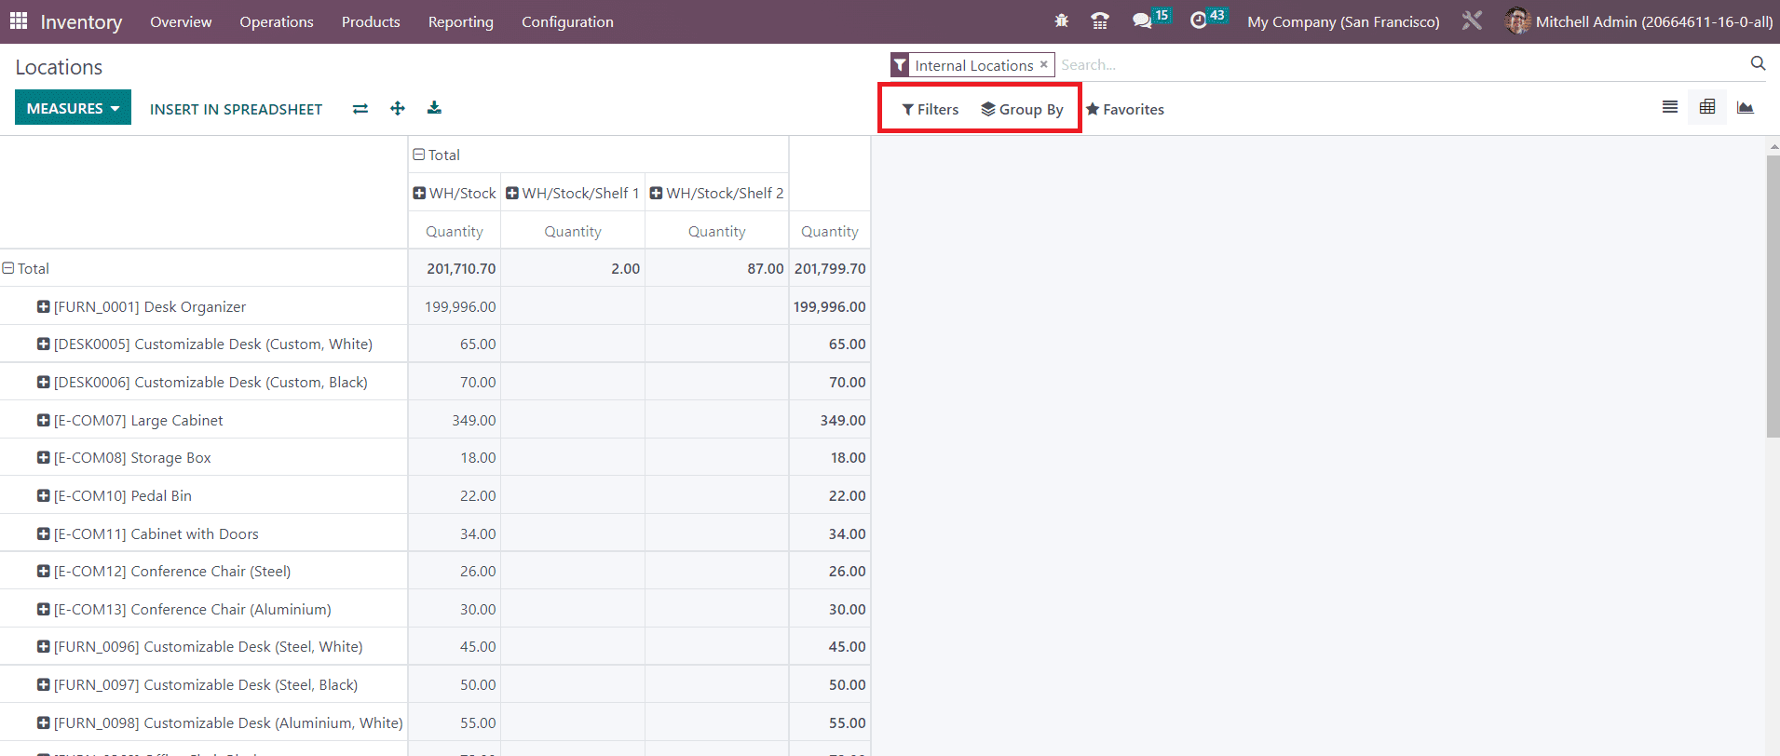Click the expand all icon
Image resolution: width=1780 pixels, height=756 pixels.
point(398,109)
